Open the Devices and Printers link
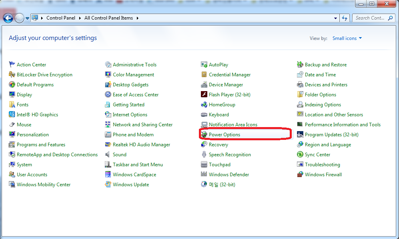 326,85
